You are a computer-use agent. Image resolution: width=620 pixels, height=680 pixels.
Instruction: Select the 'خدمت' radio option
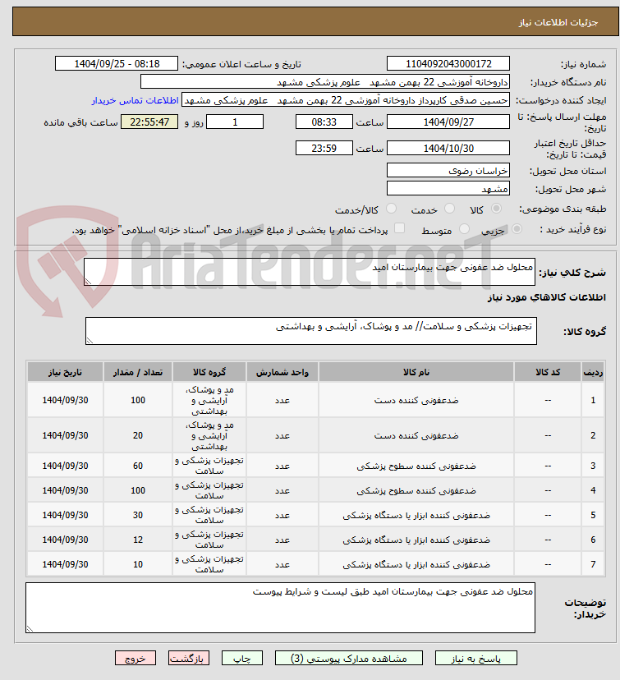[x=449, y=209]
